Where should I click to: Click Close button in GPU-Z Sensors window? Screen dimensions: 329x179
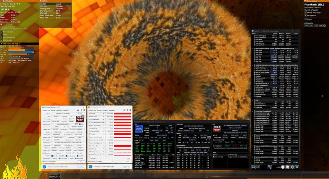(127, 162)
